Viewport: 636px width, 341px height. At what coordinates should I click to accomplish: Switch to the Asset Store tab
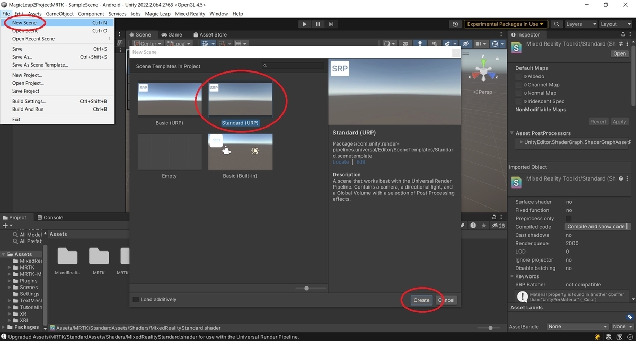coord(209,34)
